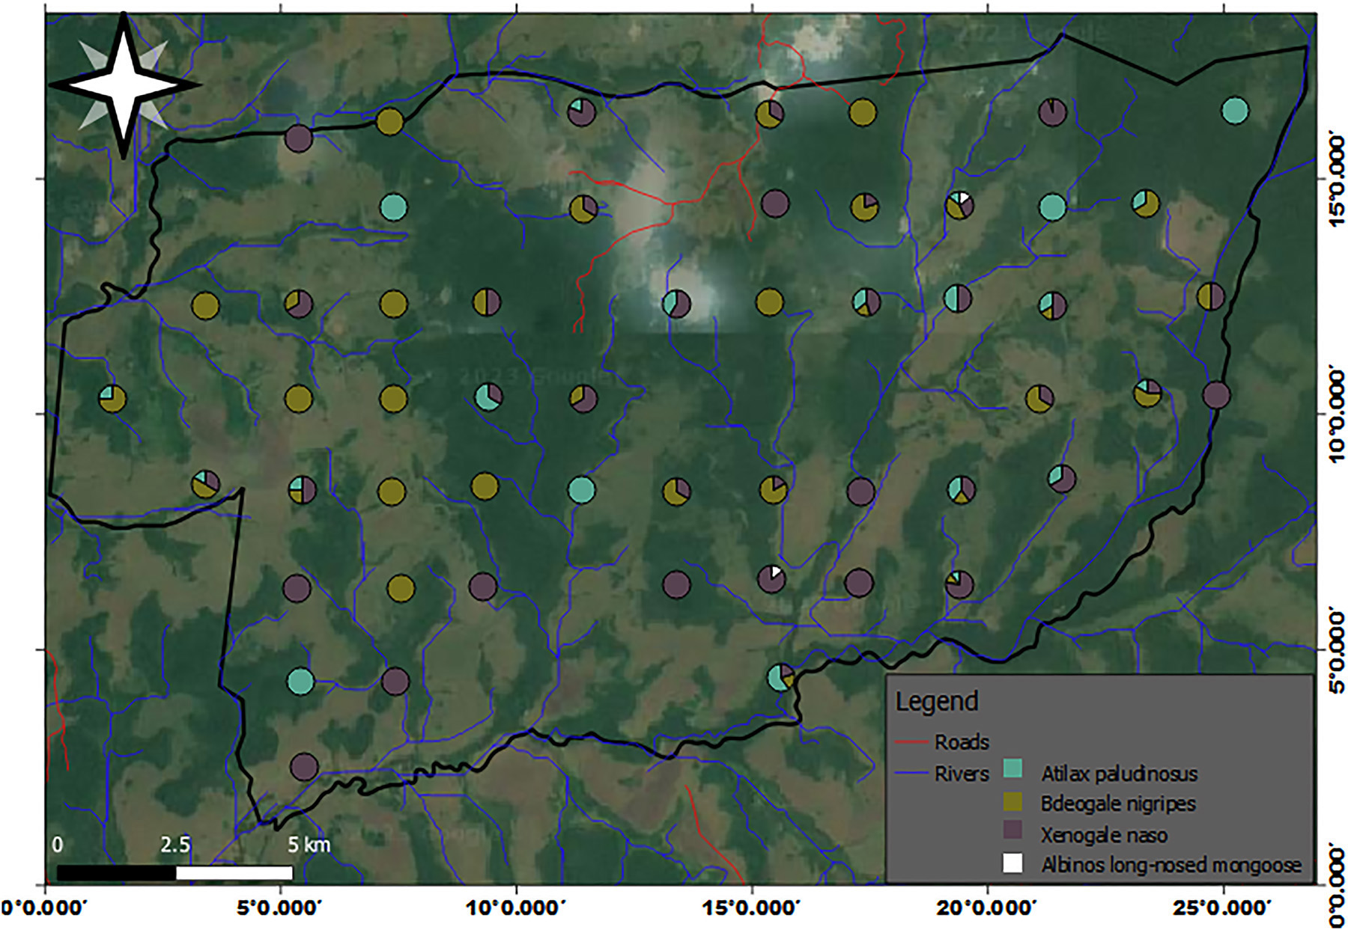Click the Atilax paludinosus legend label
The height and width of the screenshot is (930, 1348).
(x=1119, y=773)
